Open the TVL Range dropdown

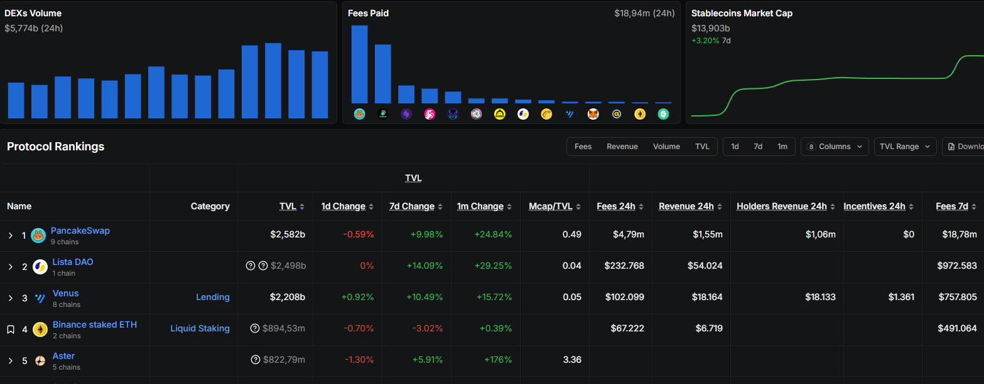coord(905,147)
